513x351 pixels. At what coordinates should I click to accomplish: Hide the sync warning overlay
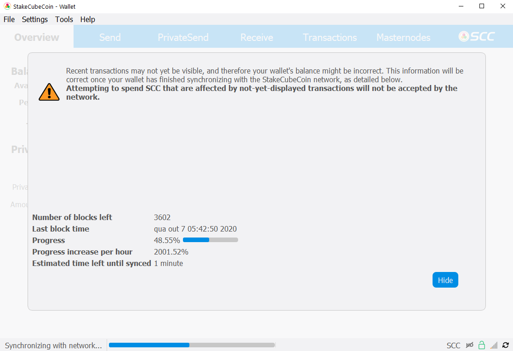445,280
